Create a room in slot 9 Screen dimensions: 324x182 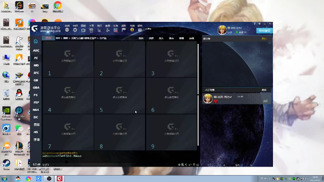tap(171, 132)
